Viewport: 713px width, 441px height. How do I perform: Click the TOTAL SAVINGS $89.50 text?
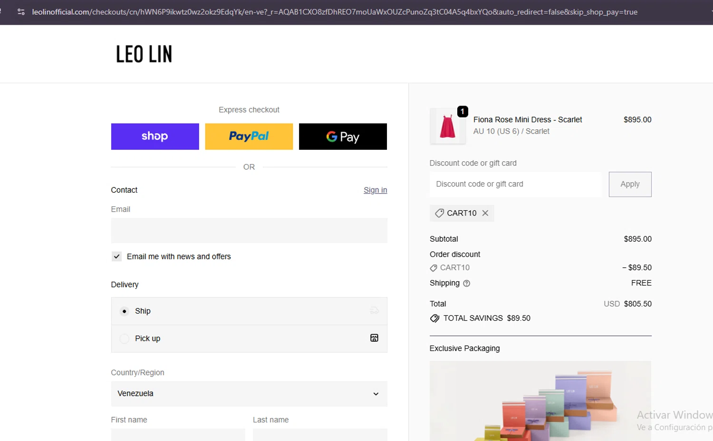tap(487, 318)
